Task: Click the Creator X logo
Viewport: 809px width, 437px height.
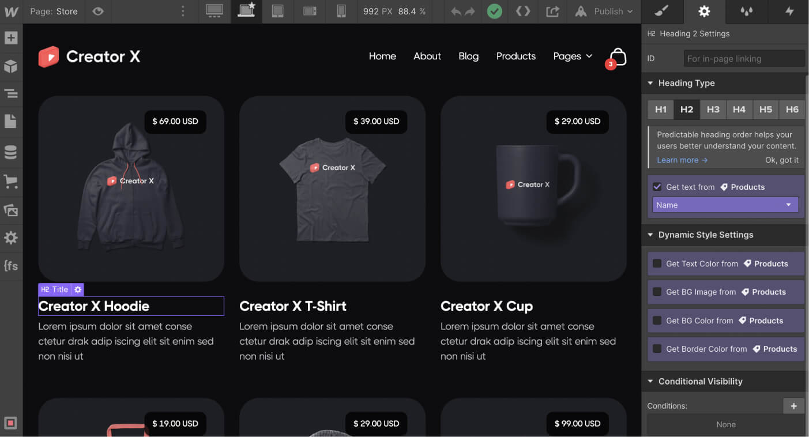Action: tap(89, 56)
